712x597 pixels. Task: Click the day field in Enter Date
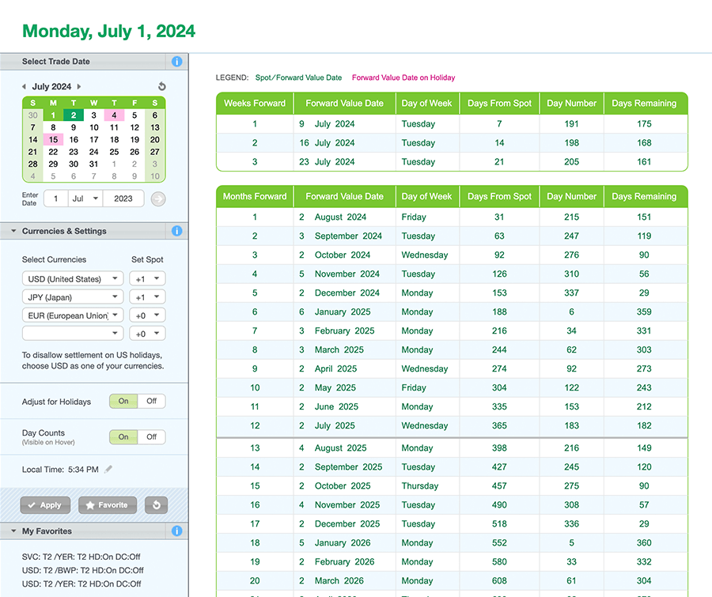[56, 198]
